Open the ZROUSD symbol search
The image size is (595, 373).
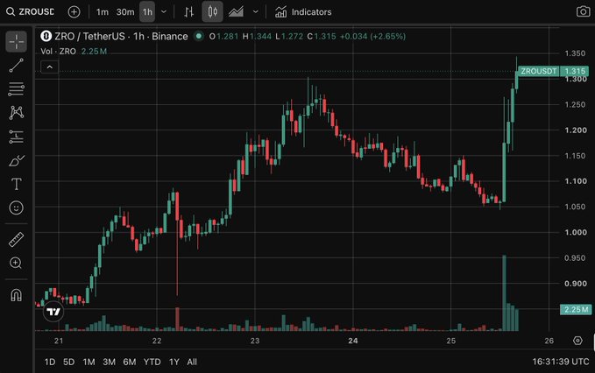[31, 11]
